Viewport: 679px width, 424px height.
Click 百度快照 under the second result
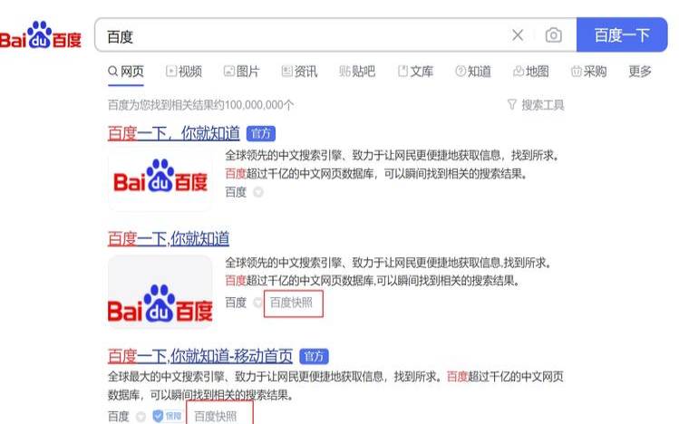[x=291, y=303]
